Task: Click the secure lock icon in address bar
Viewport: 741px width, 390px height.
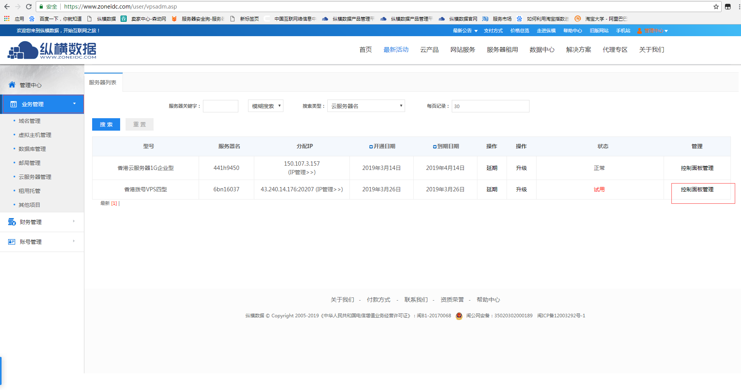Action: (41, 7)
